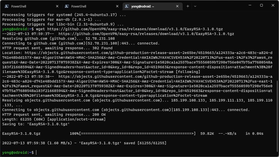The image size is (279, 157).
Task: Click the cursor at the last yong@odroid prompt
Action: (36, 152)
